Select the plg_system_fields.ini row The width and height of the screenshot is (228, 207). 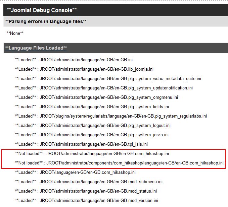click(x=92, y=107)
